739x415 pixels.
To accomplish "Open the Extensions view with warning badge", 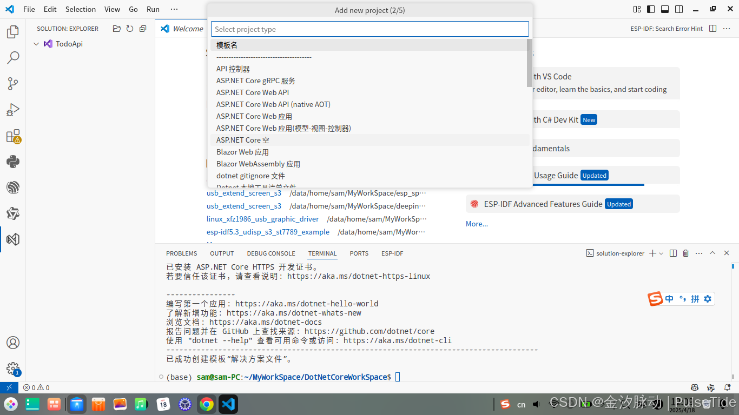I will pos(13,136).
